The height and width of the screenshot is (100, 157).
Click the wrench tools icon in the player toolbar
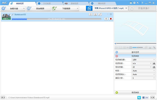[154, 48]
